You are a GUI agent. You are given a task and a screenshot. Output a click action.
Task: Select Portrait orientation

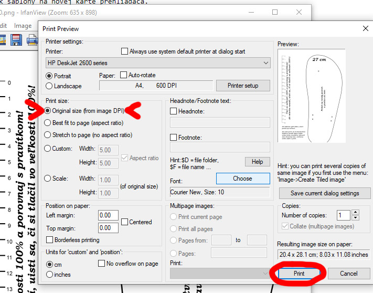click(x=49, y=76)
